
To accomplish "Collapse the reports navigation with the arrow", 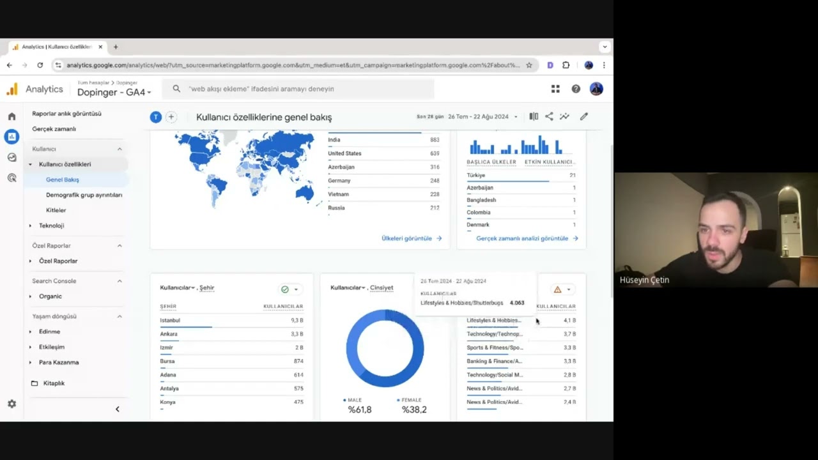I will pyautogui.click(x=117, y=409).
